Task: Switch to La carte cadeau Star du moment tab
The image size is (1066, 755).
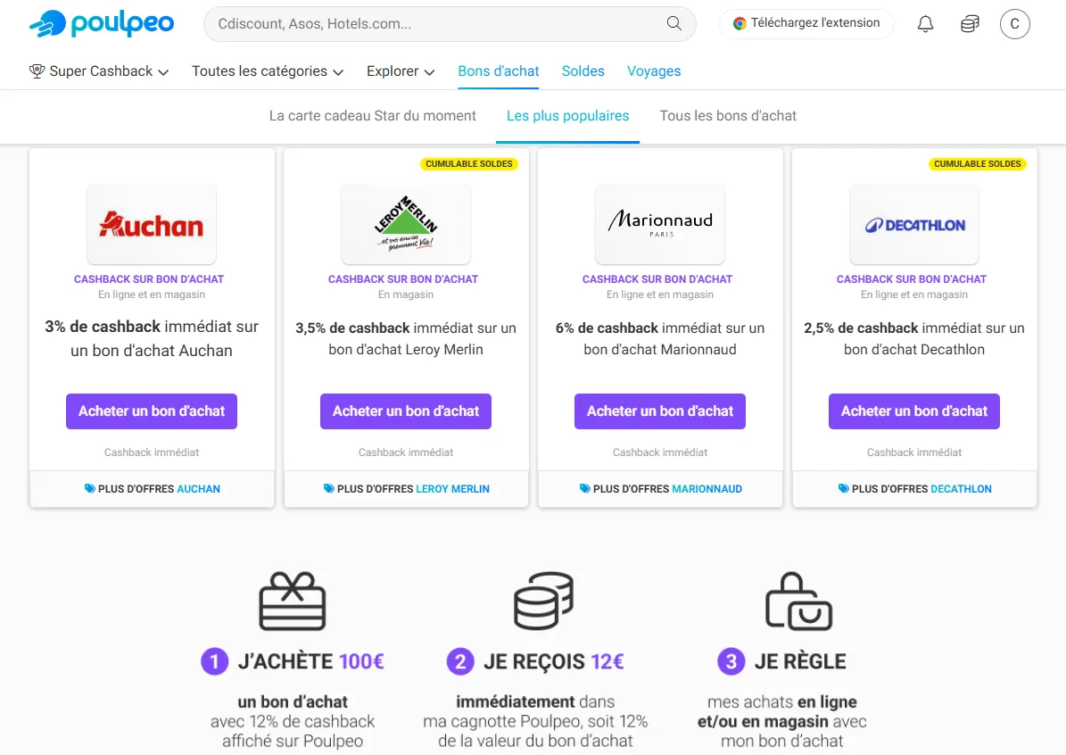Action: [x=373, y=116]
